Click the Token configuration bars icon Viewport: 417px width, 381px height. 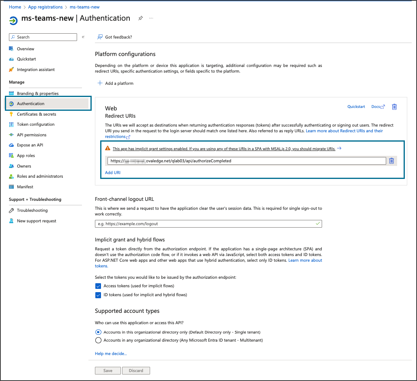tap(11, 124)
